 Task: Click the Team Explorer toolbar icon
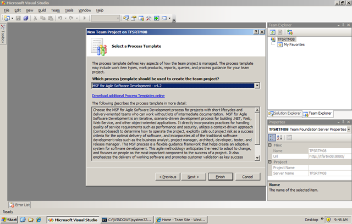[141, 18]
